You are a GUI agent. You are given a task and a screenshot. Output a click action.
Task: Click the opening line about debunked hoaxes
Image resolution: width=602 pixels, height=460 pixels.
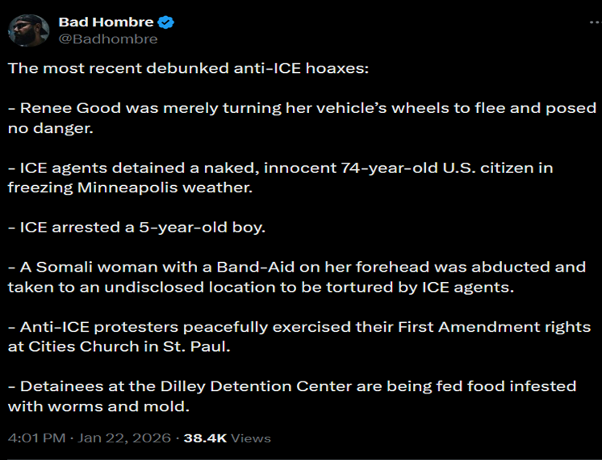click(188, 68)
